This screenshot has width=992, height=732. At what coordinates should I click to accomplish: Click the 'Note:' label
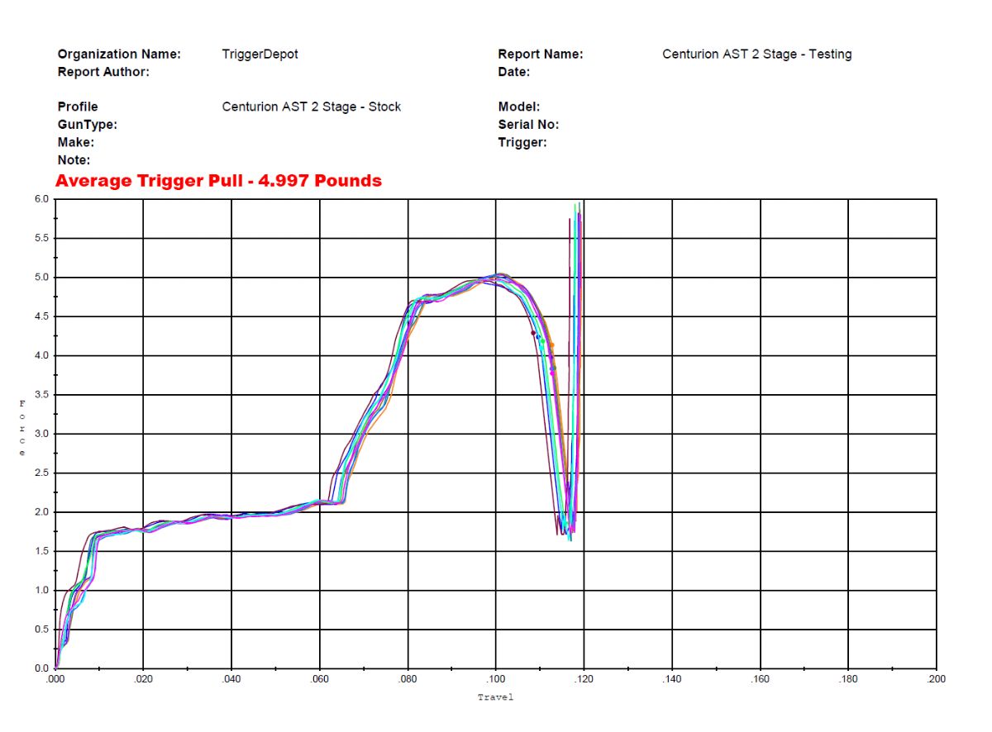click(74, 159)
